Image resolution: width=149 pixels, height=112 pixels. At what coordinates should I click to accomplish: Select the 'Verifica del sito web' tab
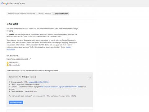(61, 14)
